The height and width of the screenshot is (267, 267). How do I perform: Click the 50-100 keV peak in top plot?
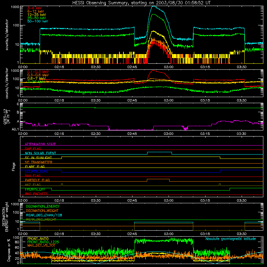coord(154,6)
